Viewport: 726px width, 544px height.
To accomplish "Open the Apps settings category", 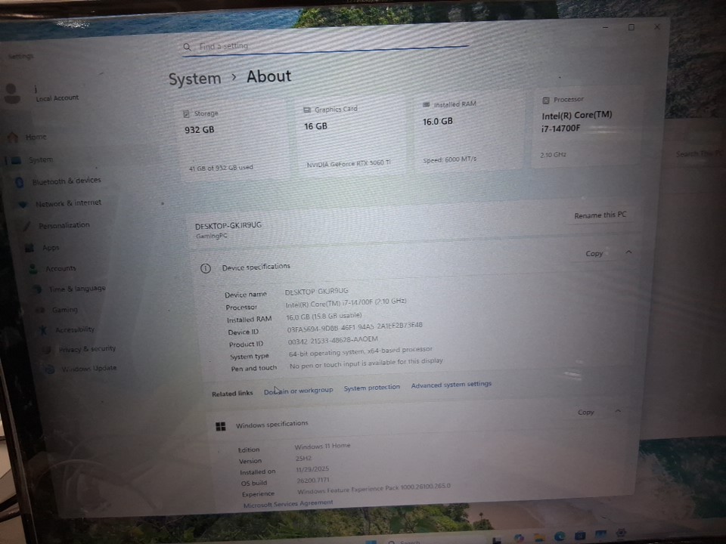I will coord(50,248).
